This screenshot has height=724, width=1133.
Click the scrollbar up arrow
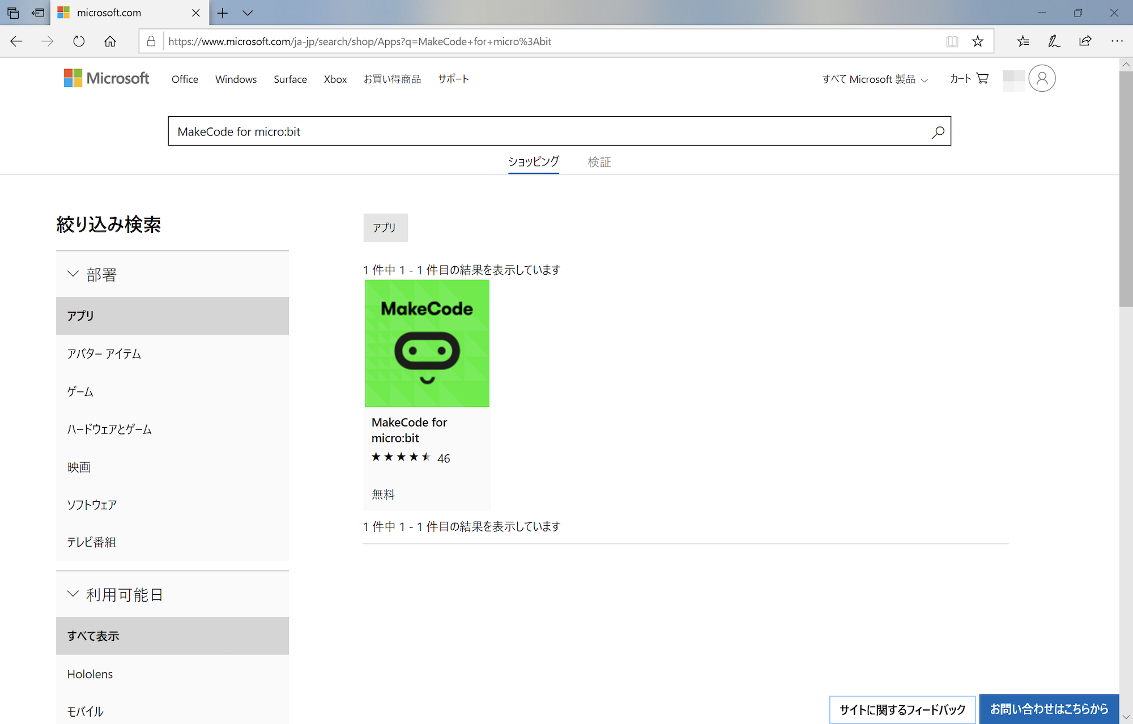pos(1126,65)
